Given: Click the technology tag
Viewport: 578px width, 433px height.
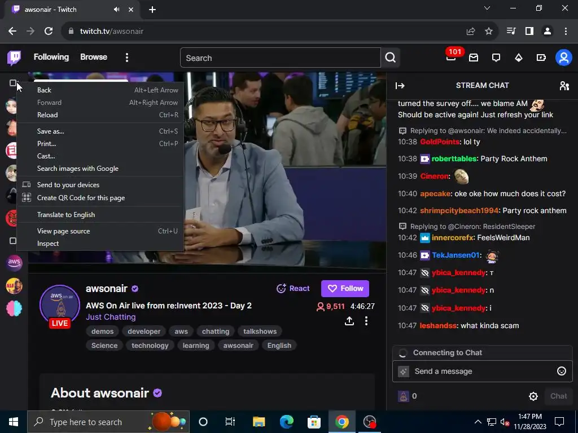Looking at the screenshot, I should click(150, 346).
